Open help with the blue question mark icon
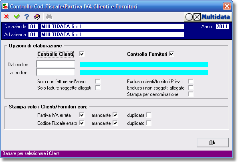The height and width of the screenshot is (163, 238). coord(27,17)
